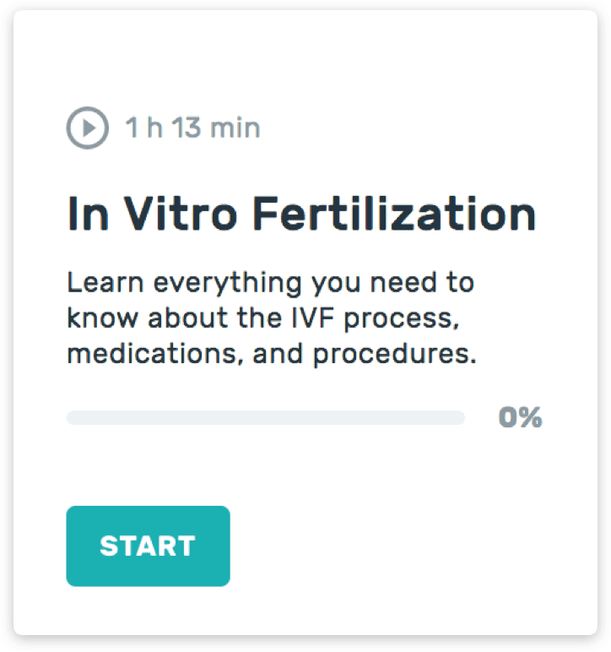Click the words 'In Vitro' in heading

pos(153,214)
